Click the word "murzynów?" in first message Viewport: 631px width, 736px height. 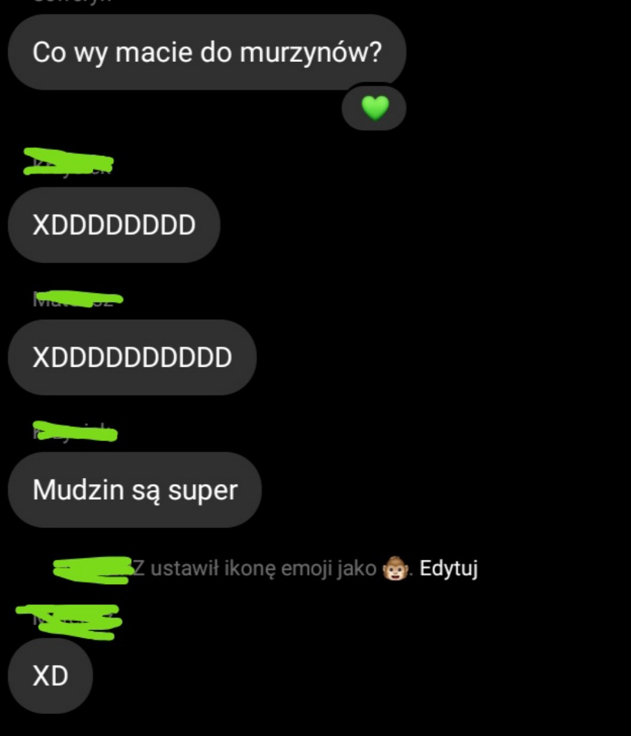pos(310,53)
